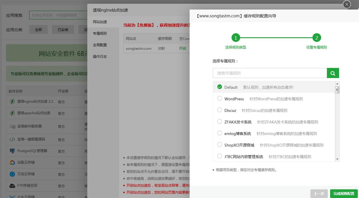Viewport: 359px width, 198px height.
Task: Click the 宝塔一键部署源码 name text
Action: (31, 139)
